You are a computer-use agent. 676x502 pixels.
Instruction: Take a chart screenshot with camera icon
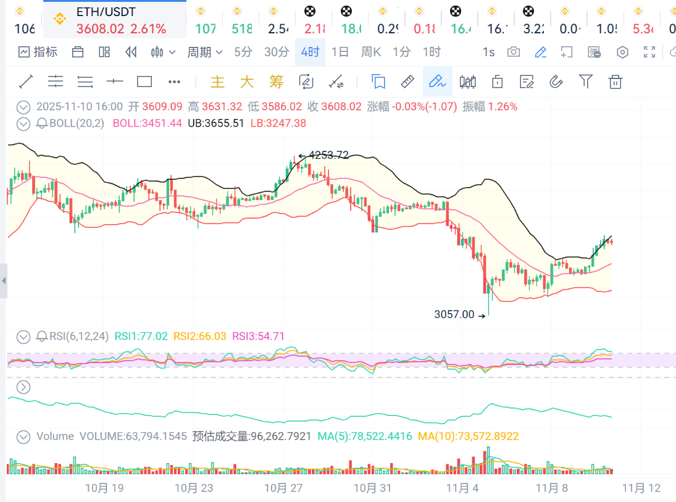514,52
